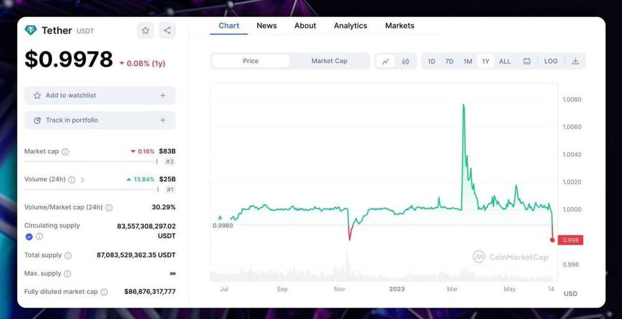Click the #1 volume rank badge
The height and width of the screenshot is (319, 622).
[169, 190]
